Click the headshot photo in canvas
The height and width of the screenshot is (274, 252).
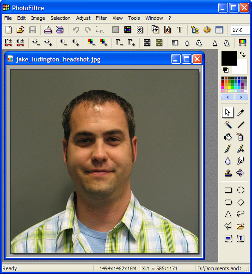click(104, 161)
